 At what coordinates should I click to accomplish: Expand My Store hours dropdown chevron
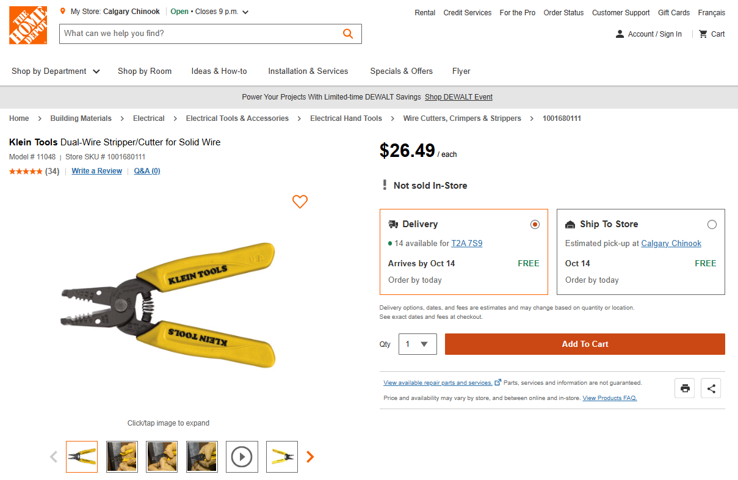(245, 12)
